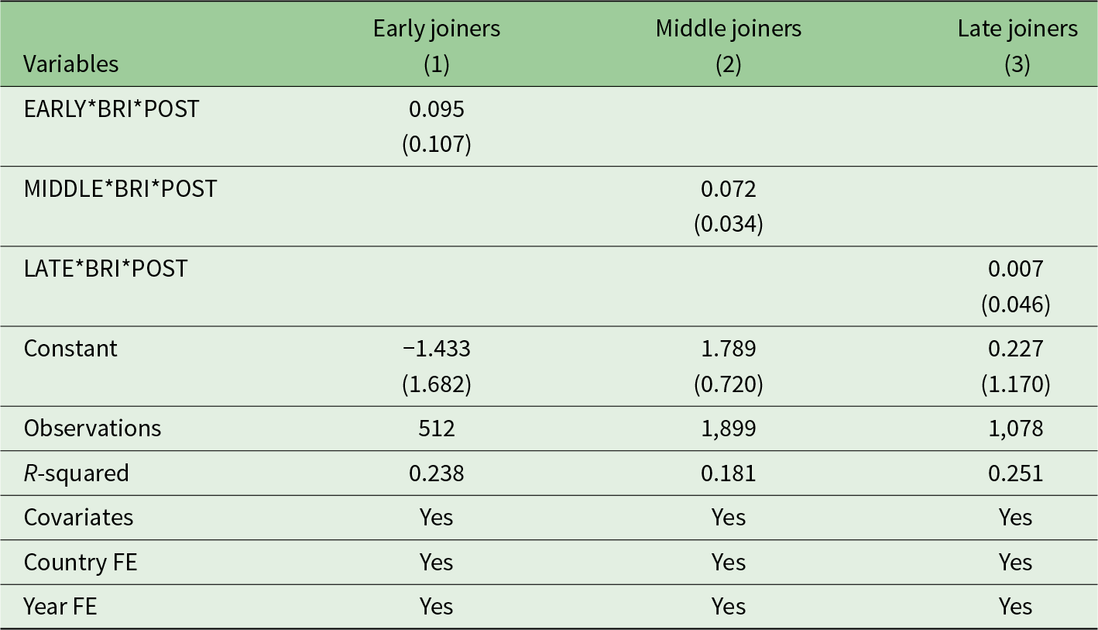Select the −1.433 constant value
Screen dimensions: 1098x630
437,349
